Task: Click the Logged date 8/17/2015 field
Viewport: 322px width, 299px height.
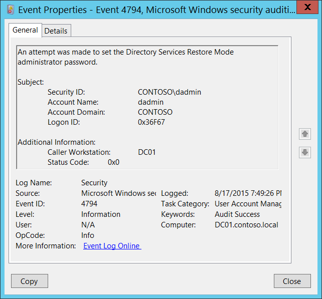Action: (x=248, y=193)
